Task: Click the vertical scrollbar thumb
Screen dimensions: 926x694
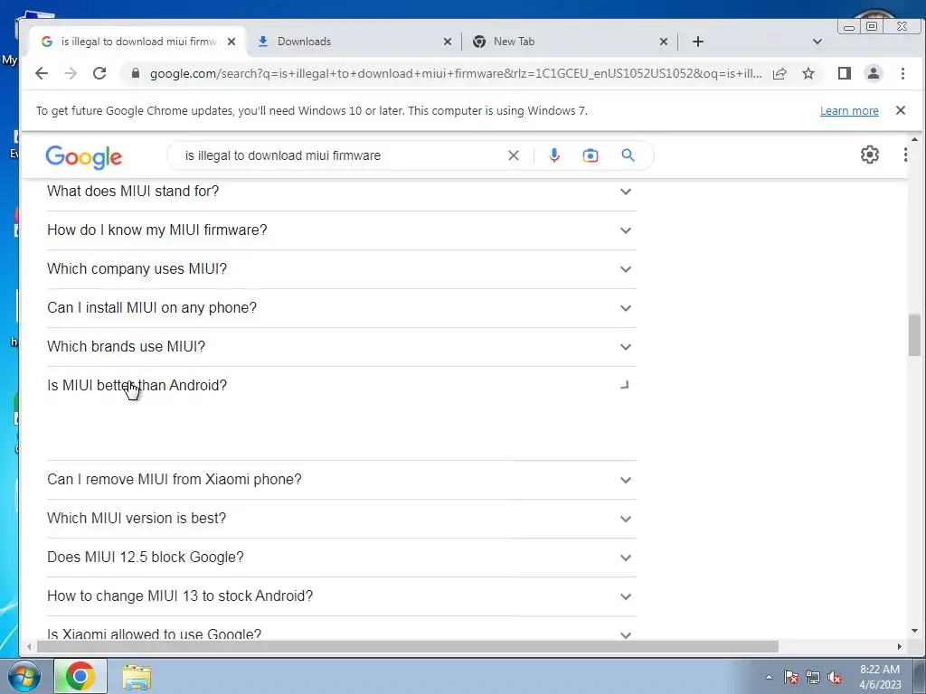Action: 914,335
